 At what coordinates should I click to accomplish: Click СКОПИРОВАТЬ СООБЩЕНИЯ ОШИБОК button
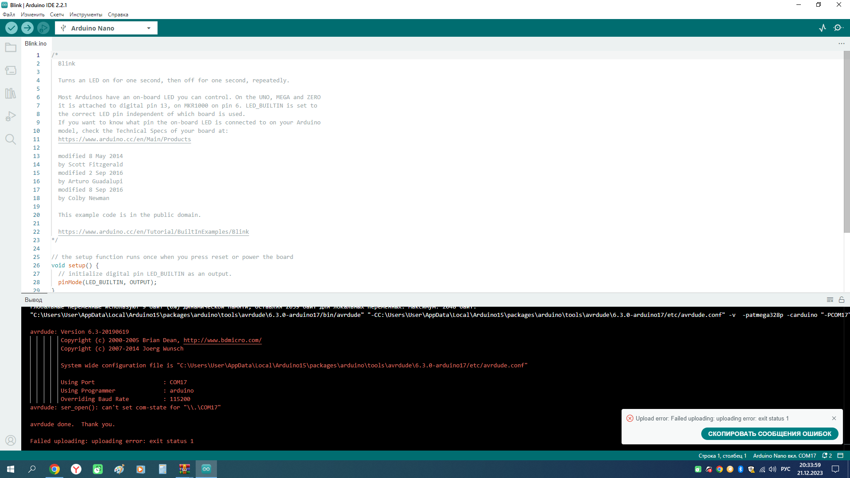click(770, 434)
